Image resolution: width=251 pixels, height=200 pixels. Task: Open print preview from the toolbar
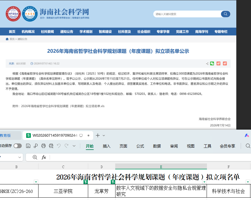tap(51, 146)
